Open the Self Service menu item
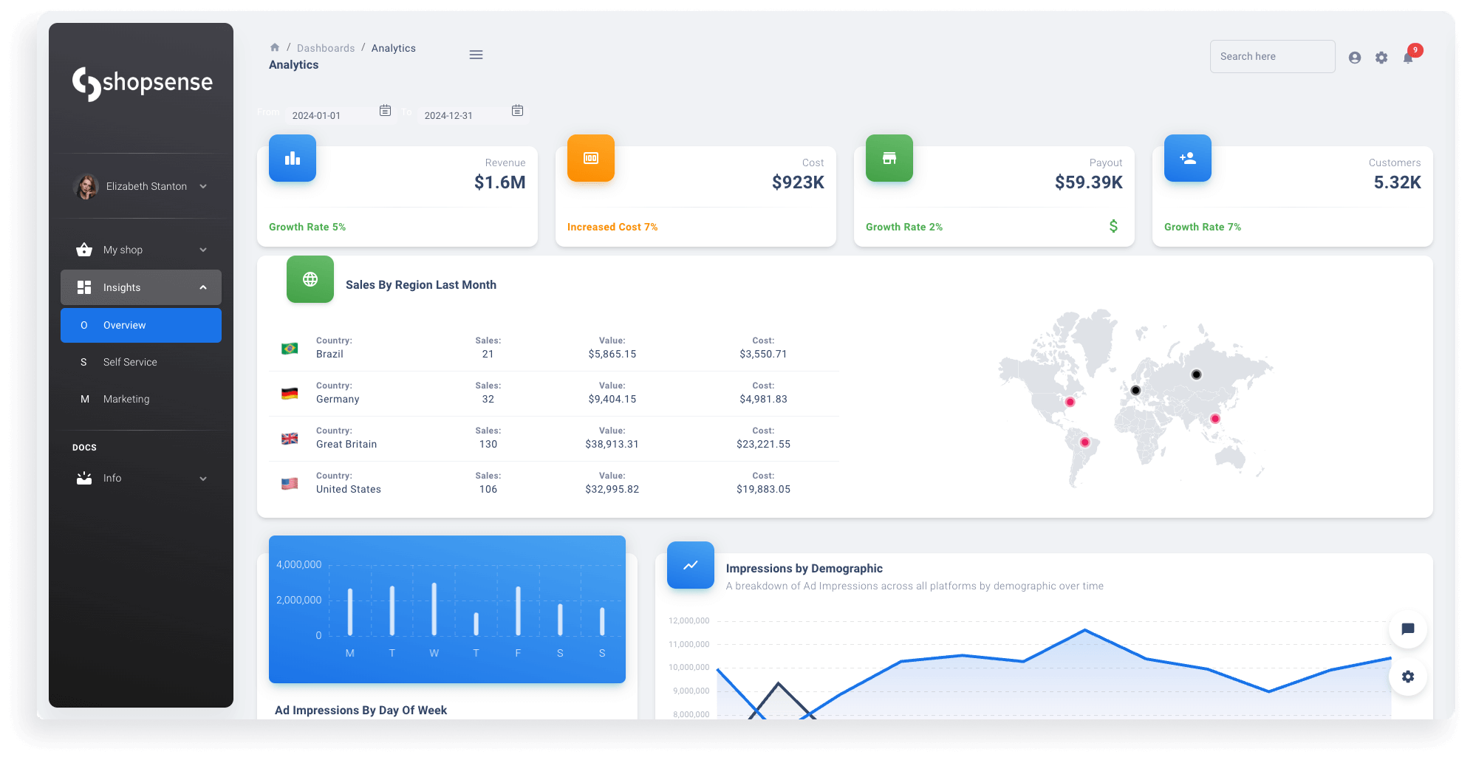This screenshot has height=760, width=1470. point(130,362)
